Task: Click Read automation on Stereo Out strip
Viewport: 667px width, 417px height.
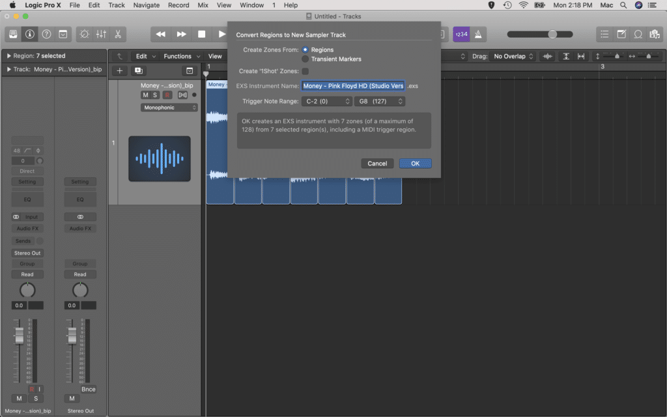Action: [80, 274]
